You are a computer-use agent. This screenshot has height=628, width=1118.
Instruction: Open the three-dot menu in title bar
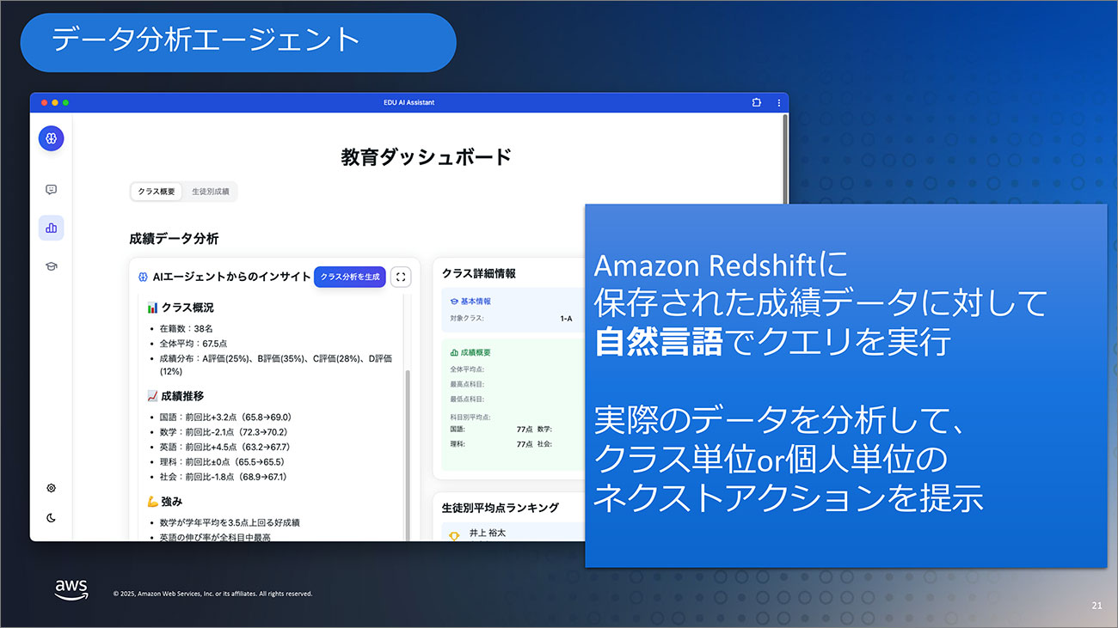click(x=778, y=102)
